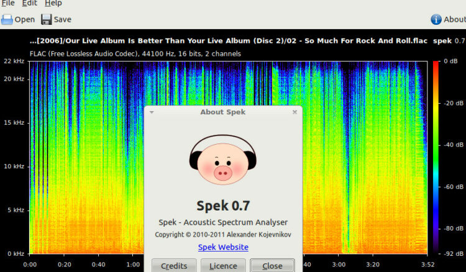Click the 0:20 time axis marker

64,264
